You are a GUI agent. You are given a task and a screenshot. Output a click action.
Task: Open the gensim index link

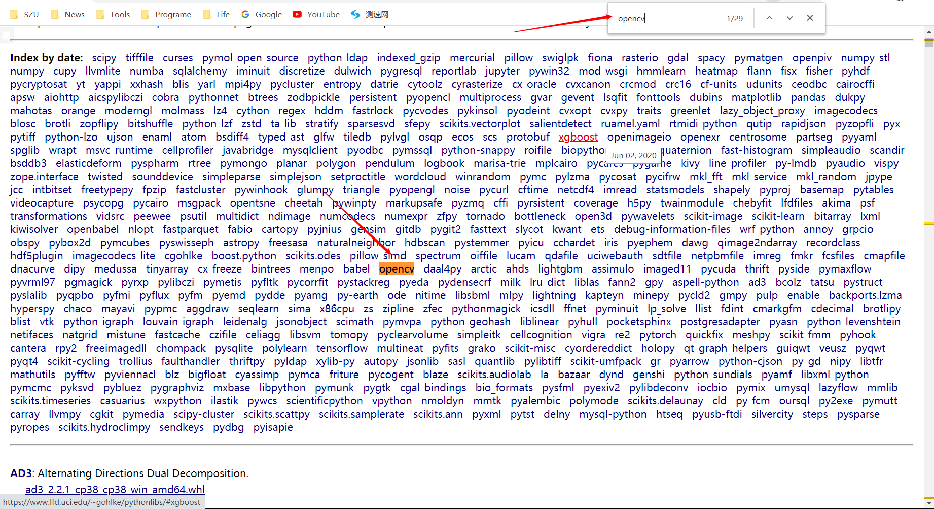coord(369,229)
